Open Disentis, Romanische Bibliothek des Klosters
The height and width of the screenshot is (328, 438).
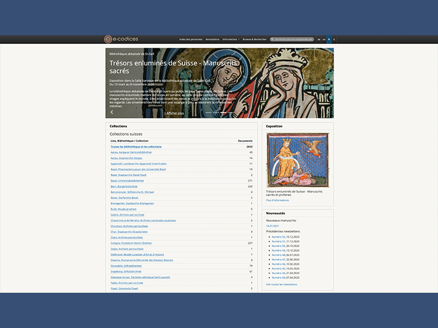click(x=141, y=260)
